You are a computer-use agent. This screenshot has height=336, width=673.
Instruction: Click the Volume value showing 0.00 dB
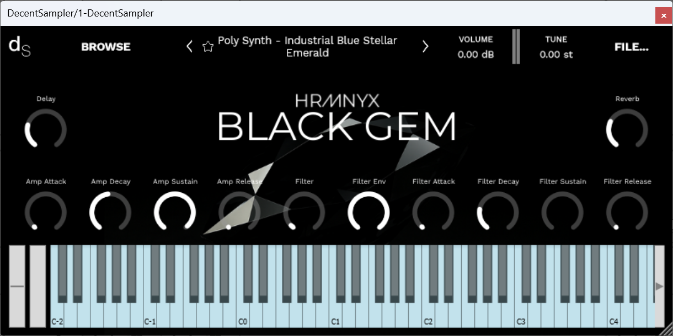[475, 54]
